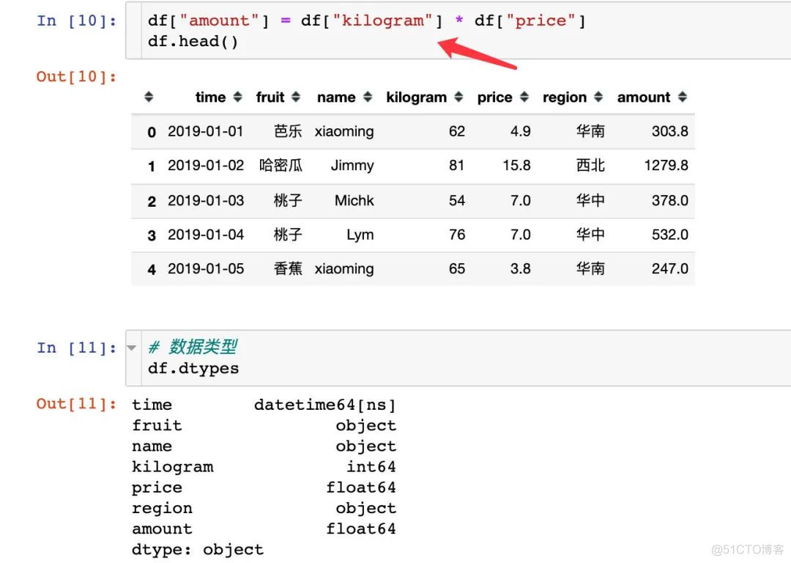791x563 pixels.
Task: Sort by the region column arrows
Action: pyautogui.click(x=598, y=97)
